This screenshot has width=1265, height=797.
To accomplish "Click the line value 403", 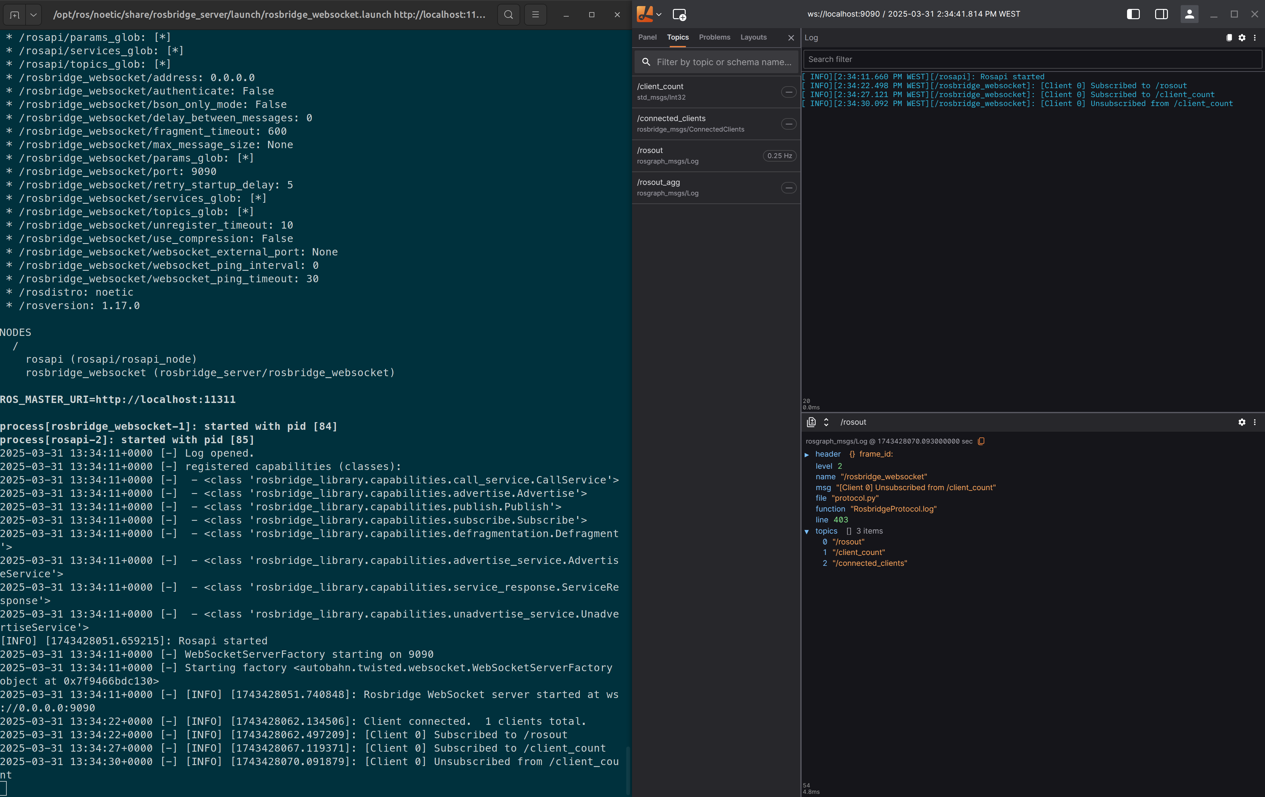I will pos(841,520).
